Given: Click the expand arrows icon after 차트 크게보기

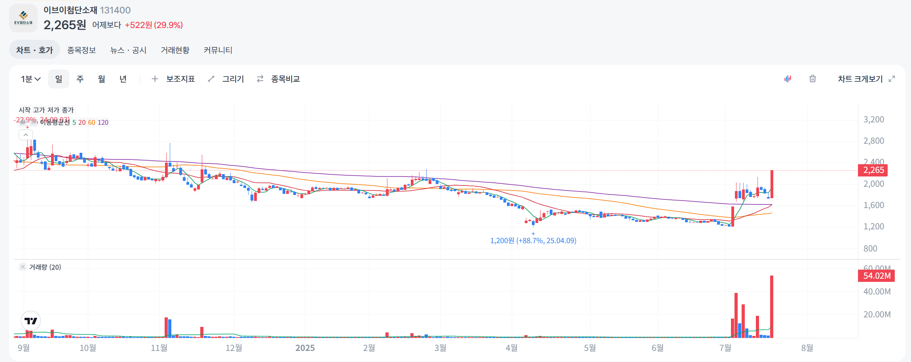Looking at the screenshot, I should [892, 79].
